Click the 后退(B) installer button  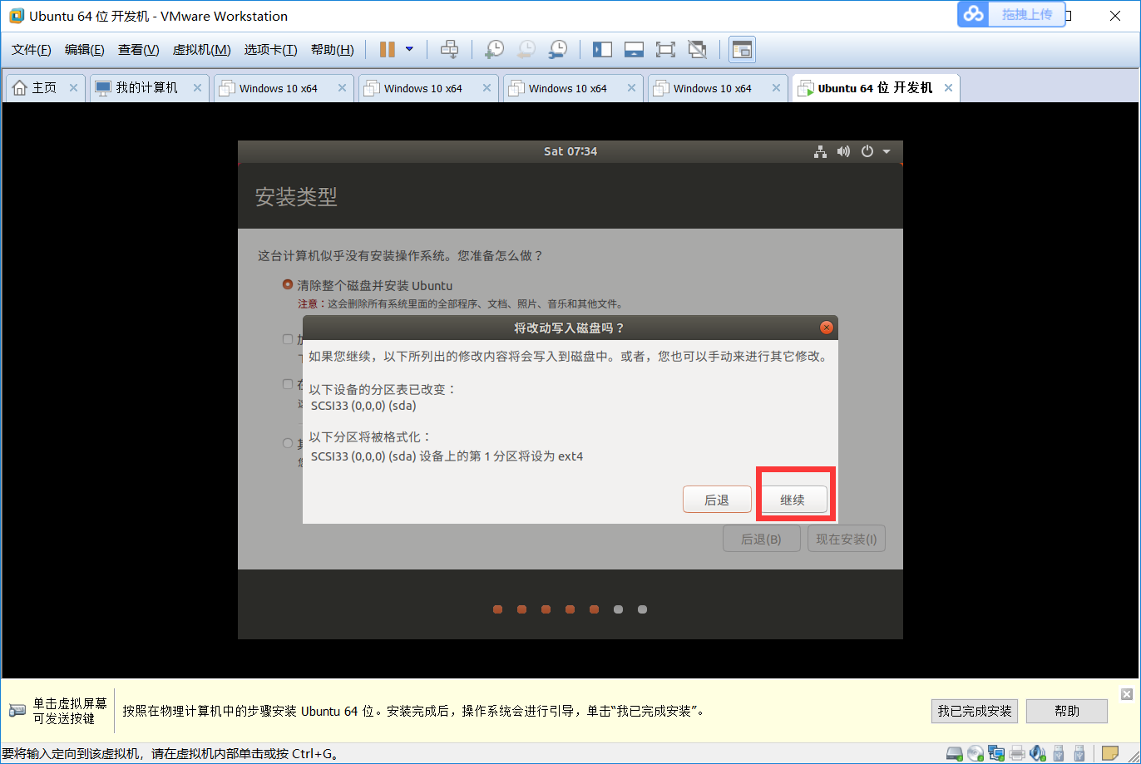click(x=762, y=539)
